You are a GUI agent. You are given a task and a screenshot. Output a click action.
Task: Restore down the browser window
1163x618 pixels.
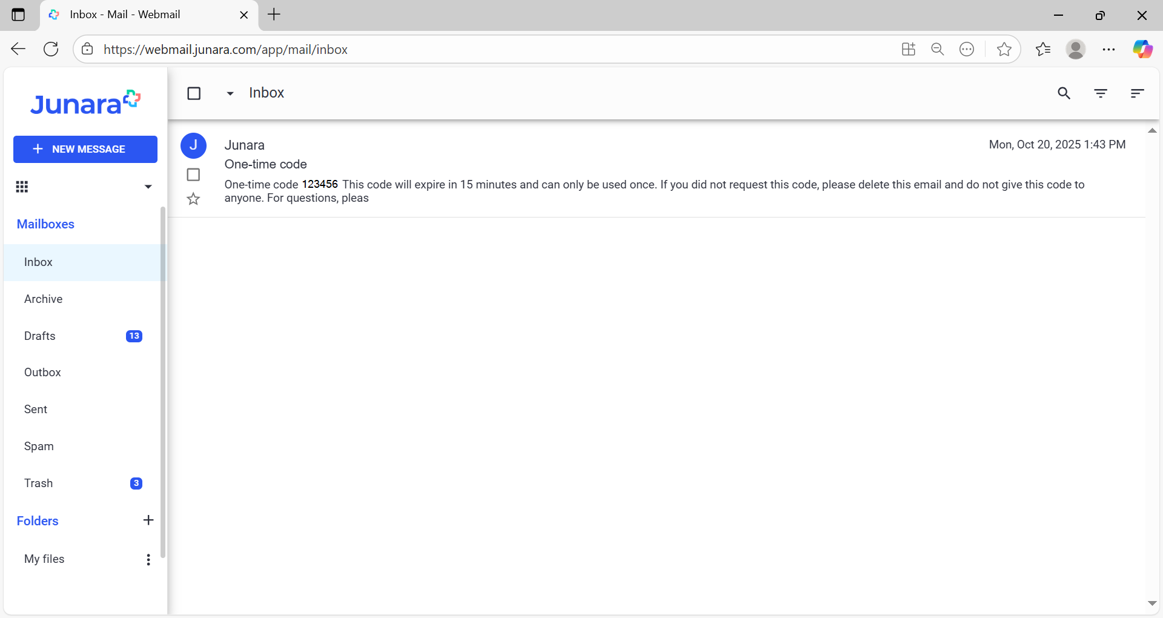tap(1100, 15)
